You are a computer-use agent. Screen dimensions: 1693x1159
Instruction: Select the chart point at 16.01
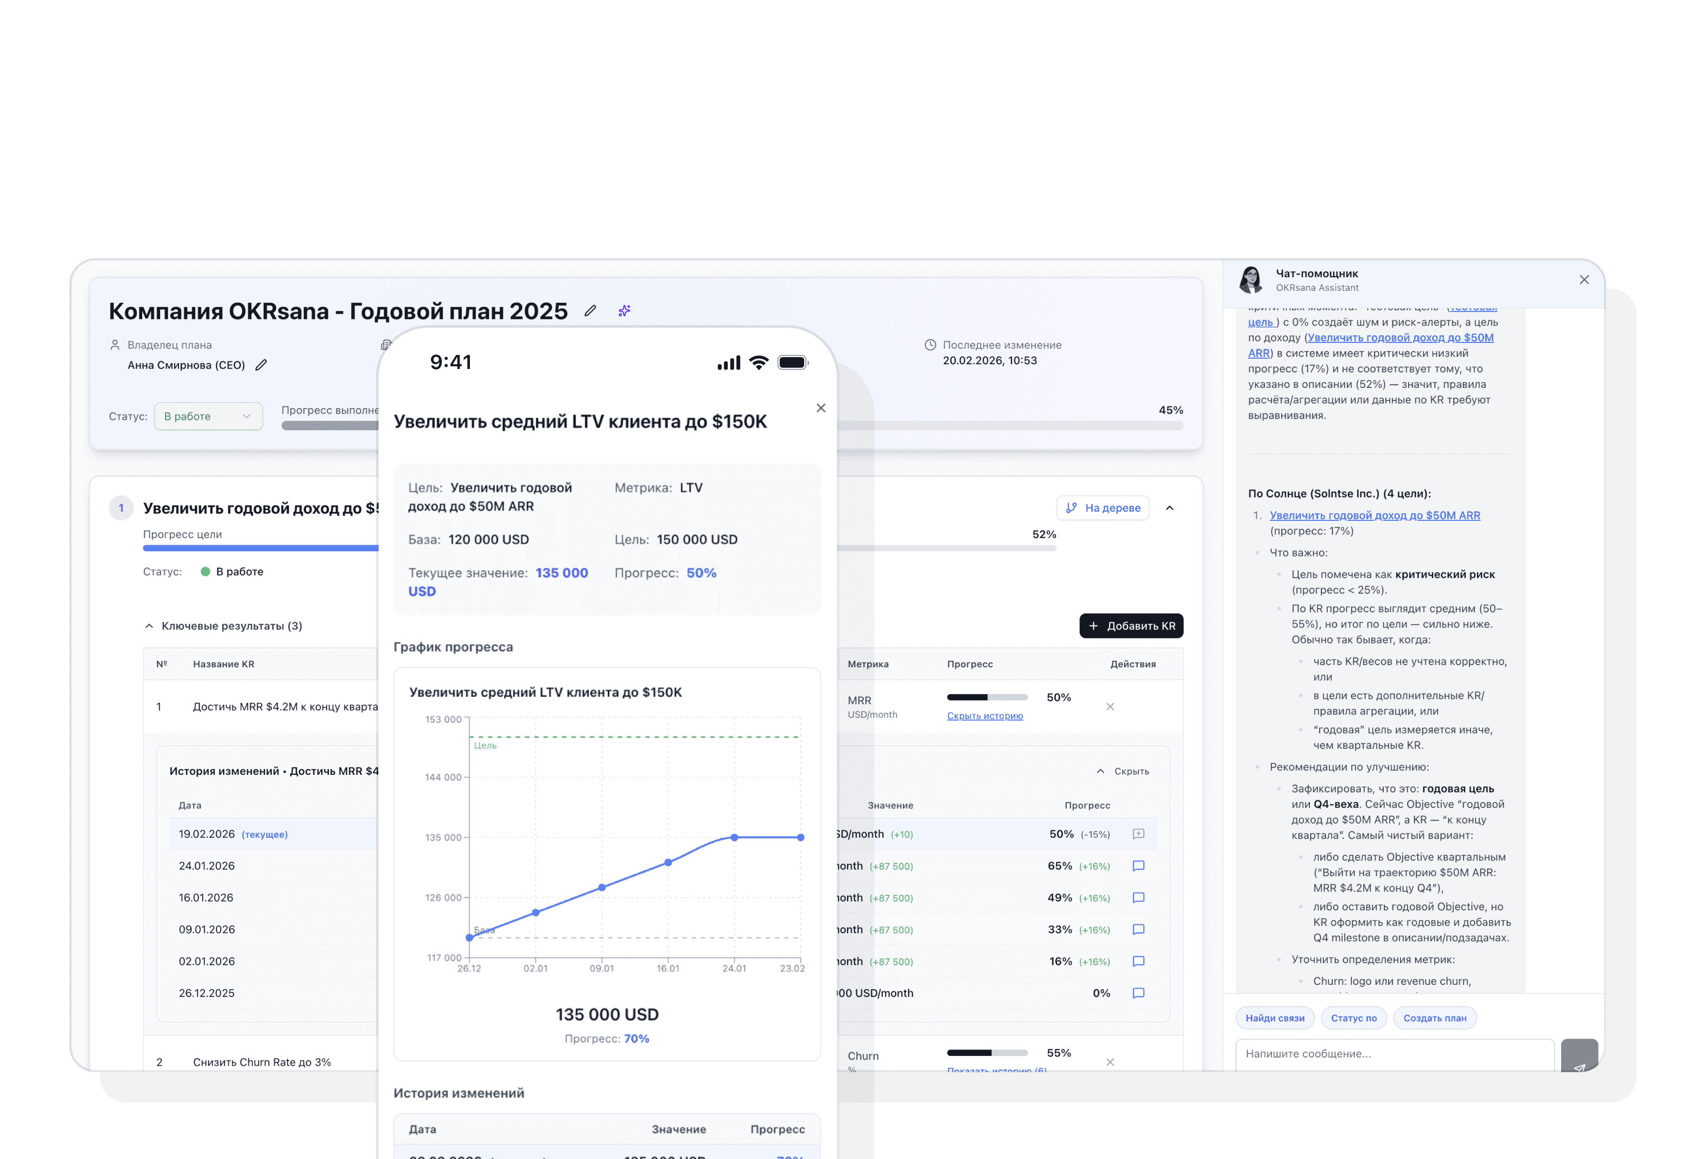[668, 863]
